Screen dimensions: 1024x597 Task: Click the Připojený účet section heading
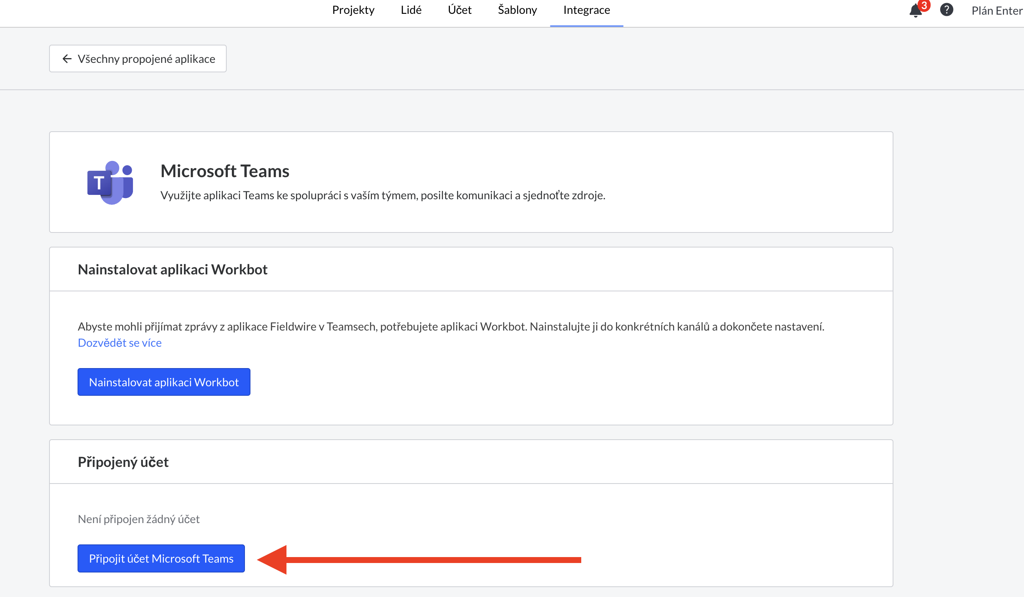[x=123, y=462]
